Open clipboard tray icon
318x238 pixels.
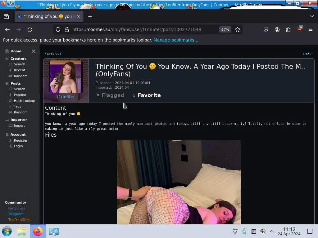(x=253, y=231)
